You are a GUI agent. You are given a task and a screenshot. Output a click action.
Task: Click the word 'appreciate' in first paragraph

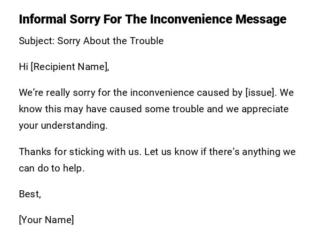tap(265, 109)
